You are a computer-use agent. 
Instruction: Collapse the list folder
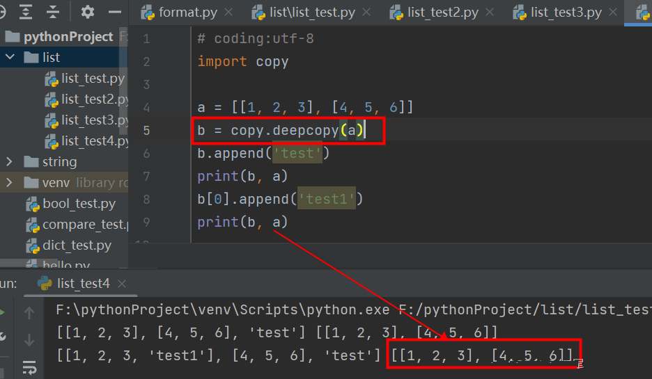(x=10, y=57)
